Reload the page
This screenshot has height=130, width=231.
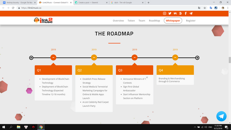(x=13, y=8)
